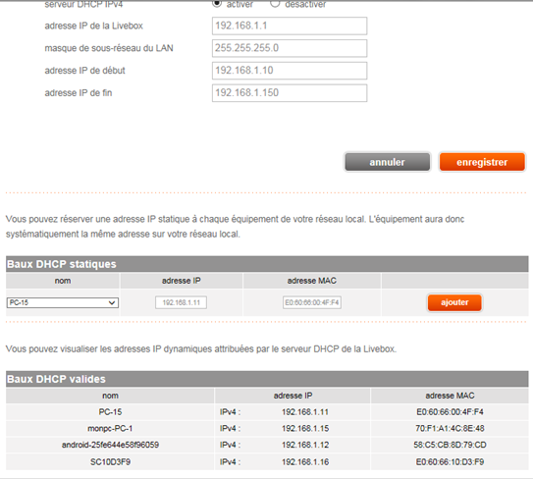The height and width of the screenshot is (479, 533).
Task: Click the 'adresse IP de la Livebox' label
Action: point(94,26)
